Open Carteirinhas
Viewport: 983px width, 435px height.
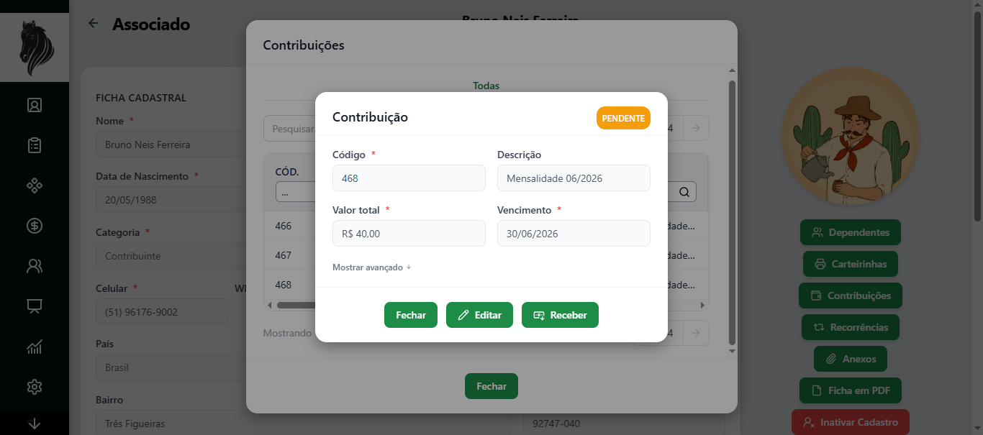click(x=851, y=264)
